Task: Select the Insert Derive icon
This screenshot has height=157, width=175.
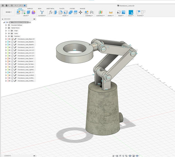Action: pyautogui.click(x=118, y=12)
